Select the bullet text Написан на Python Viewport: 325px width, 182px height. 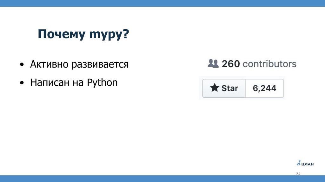click(74, 82)
